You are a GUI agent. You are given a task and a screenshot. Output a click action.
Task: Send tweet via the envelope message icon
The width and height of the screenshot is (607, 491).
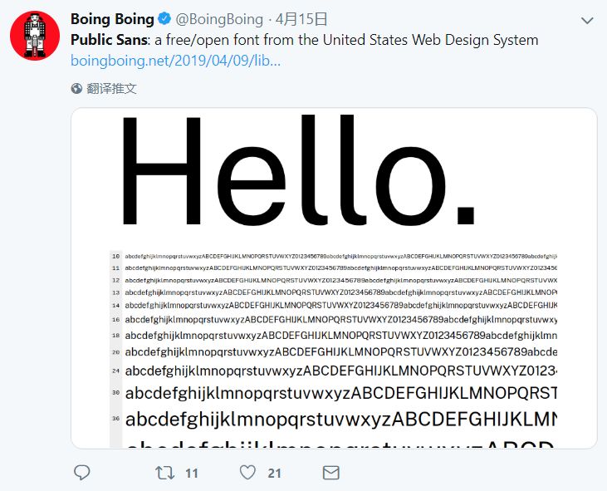click(x=330, y=473)
